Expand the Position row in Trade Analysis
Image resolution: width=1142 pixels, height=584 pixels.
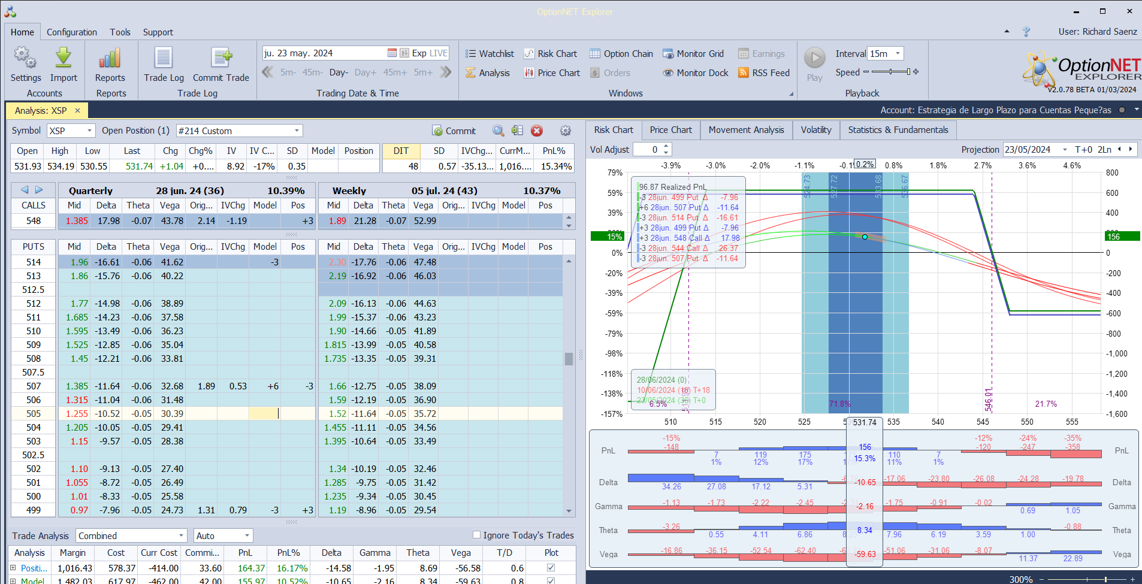coord(13,568)
